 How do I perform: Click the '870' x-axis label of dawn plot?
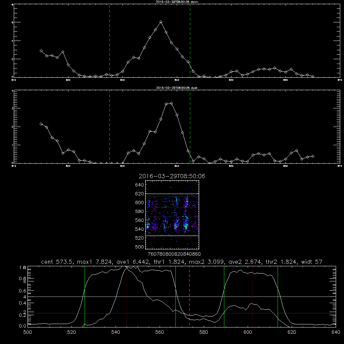pyautogui.click(x=340, y=80)
